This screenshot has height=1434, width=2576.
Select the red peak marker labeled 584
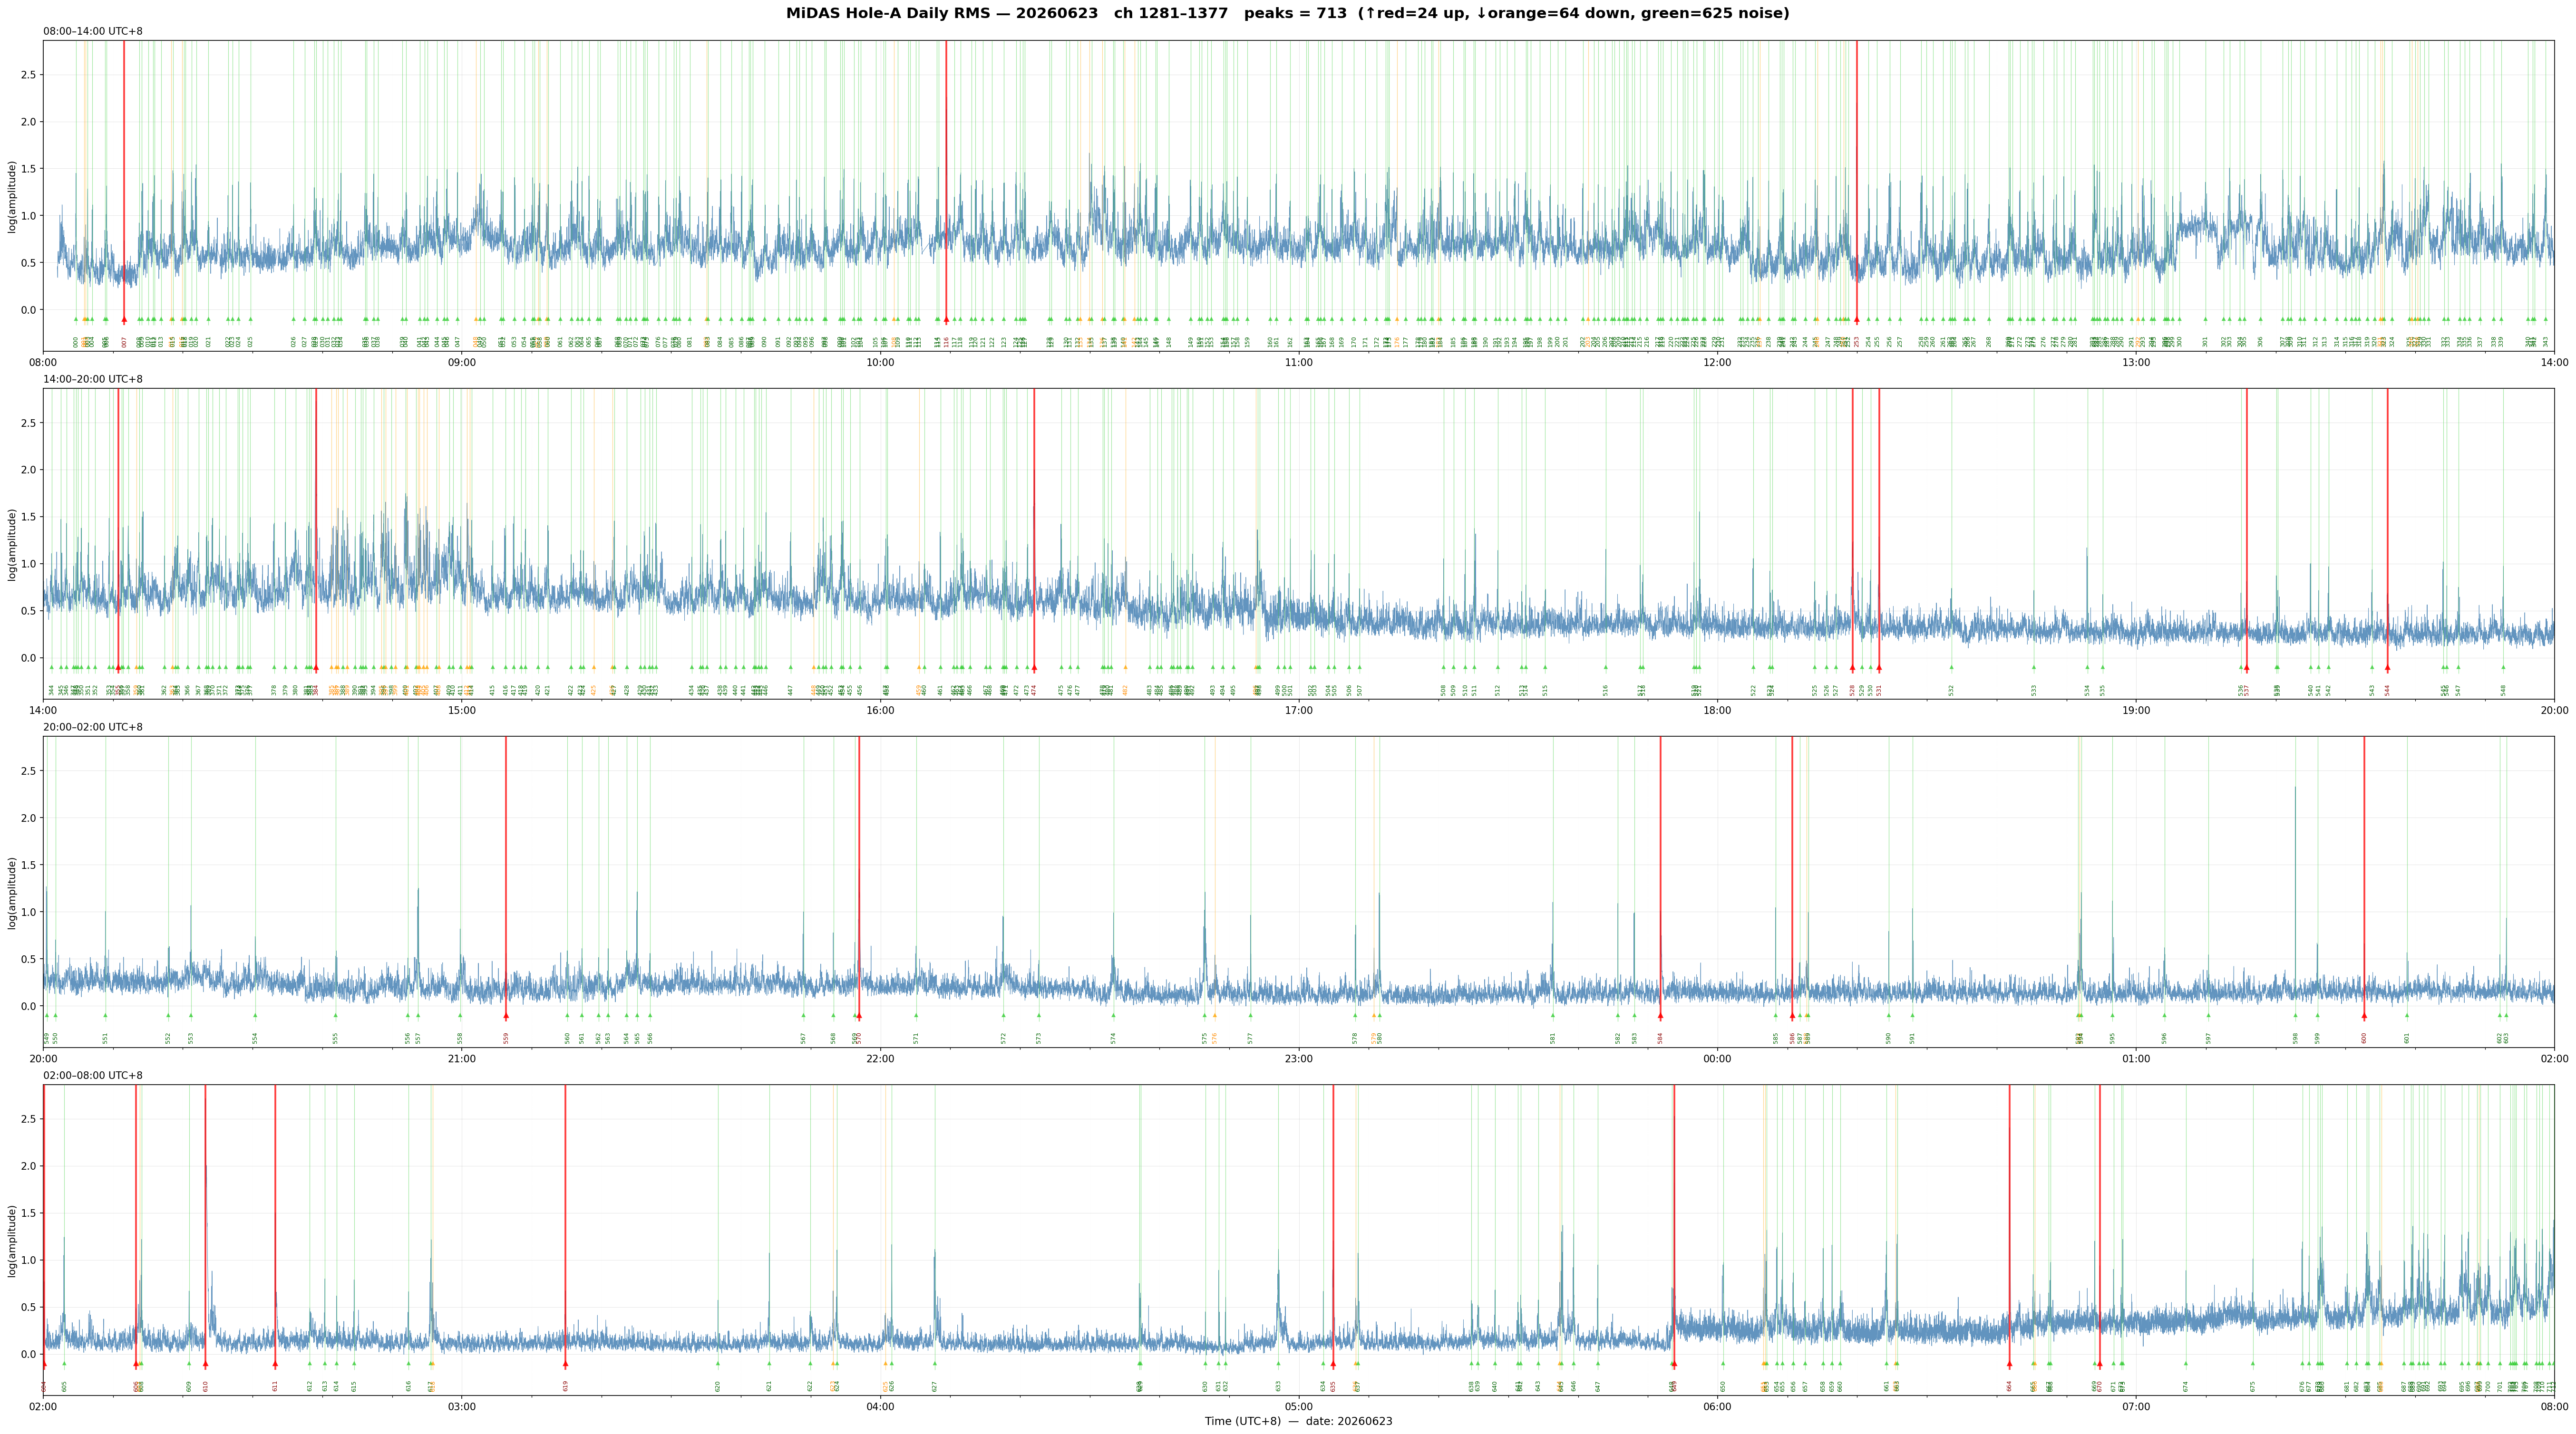pos(1660,1015)
